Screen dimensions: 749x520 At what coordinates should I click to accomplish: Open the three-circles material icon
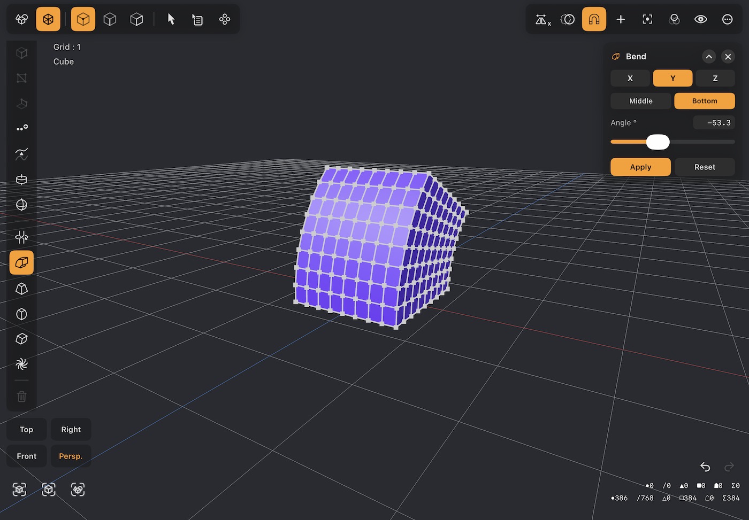(x=674, y=19)
